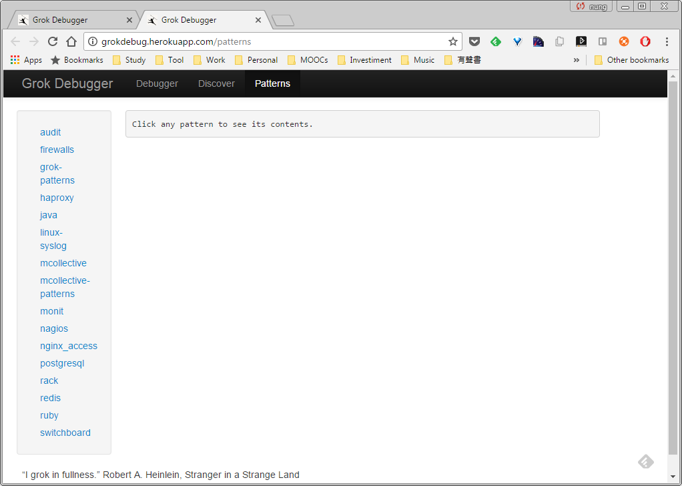The width and height of the screenshot is (682, 486).
Task: Go to the Discover nav tab
Action: point(217,83)
